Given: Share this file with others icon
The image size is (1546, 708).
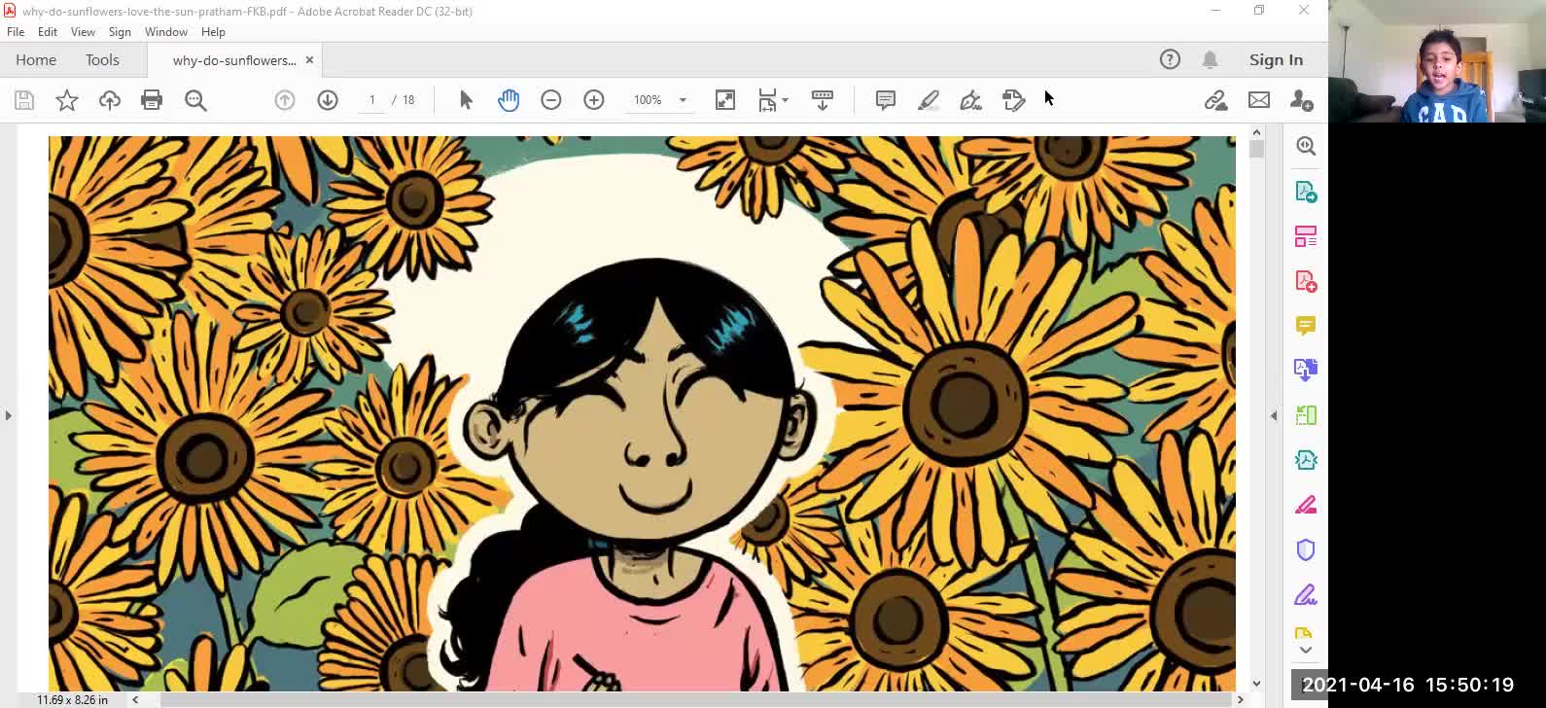Looking at the screenshot, I should [1302, 100].
